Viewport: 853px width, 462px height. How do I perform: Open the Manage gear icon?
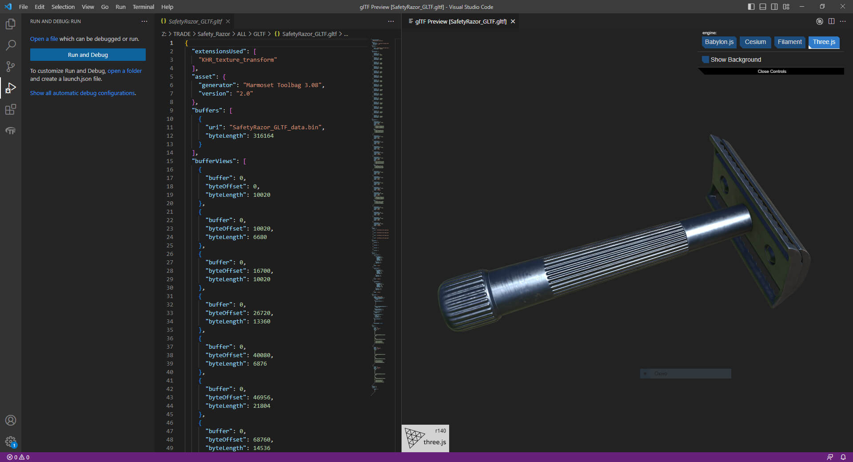click(11, 442)
